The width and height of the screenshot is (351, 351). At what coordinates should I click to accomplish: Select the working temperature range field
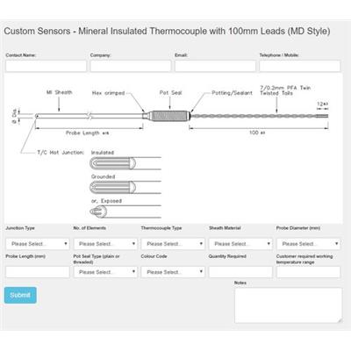coord(308,272)
